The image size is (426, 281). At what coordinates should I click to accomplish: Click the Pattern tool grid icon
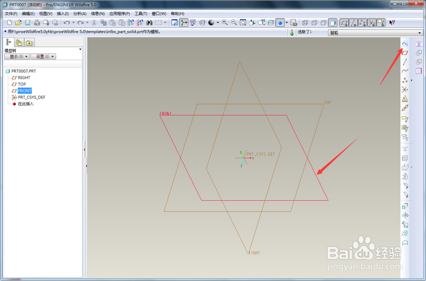(419, 71)
